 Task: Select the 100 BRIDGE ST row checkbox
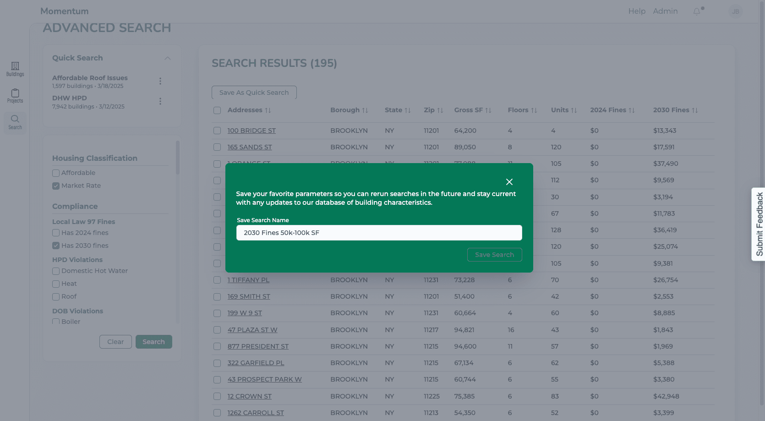[217, 131]
